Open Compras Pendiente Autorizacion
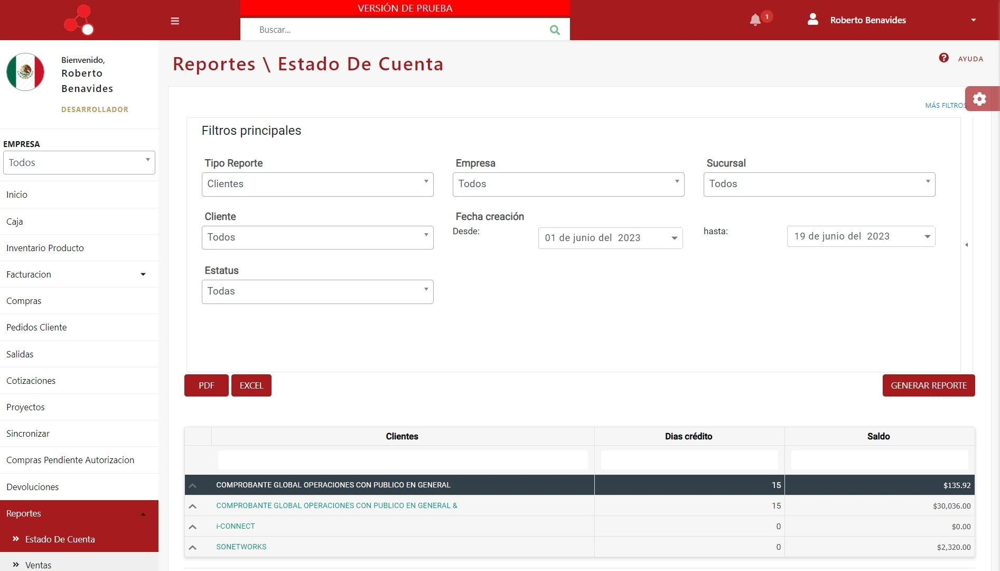The width and height of the screenshot is (1000, 571). tap(79, 460)
